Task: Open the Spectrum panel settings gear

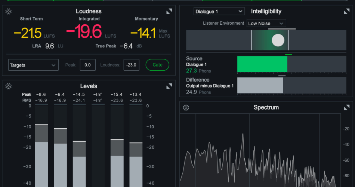Action: 186,108
